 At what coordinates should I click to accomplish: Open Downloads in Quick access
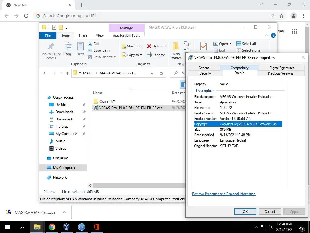(x=64, y=112)
